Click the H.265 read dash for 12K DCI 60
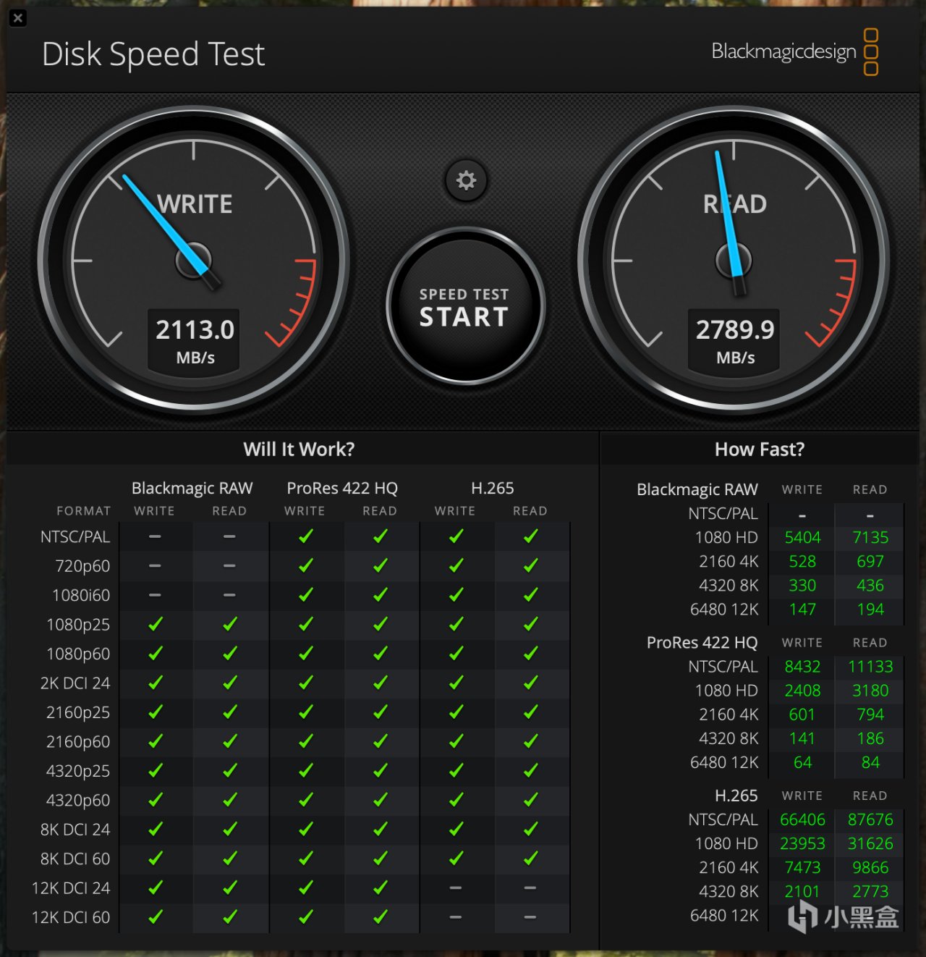Screen dimensions: 926x957 530,917
